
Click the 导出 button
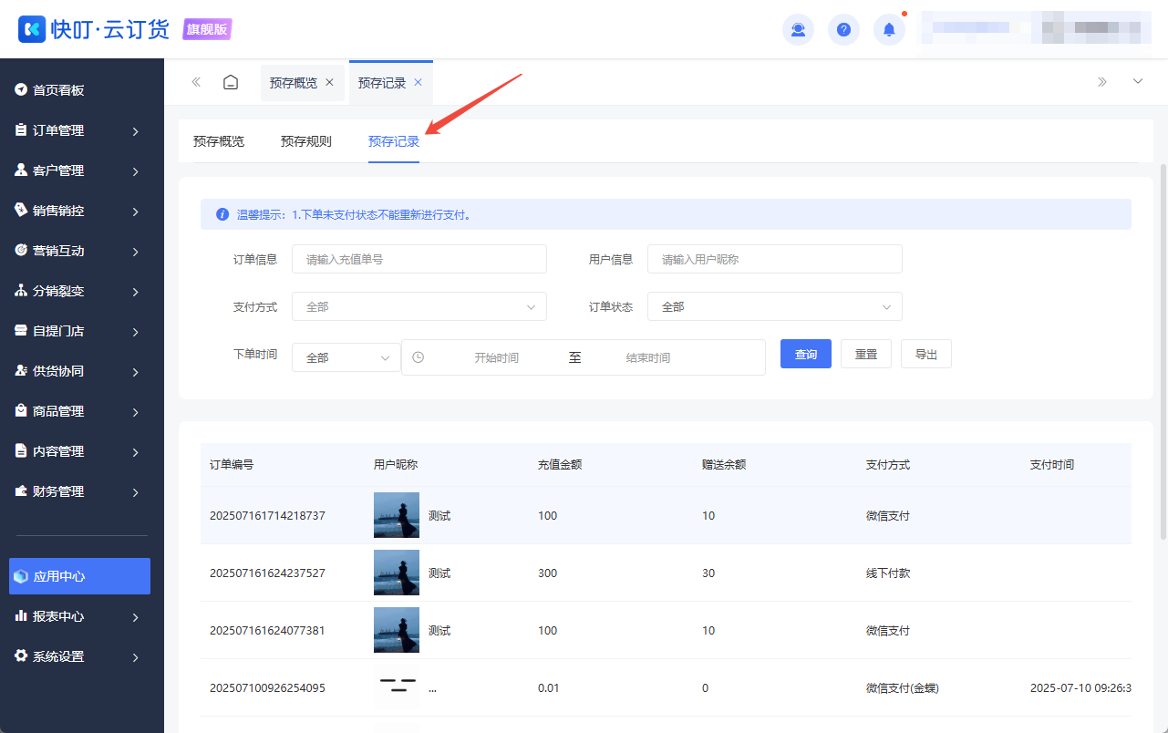(x=926, y=354)
